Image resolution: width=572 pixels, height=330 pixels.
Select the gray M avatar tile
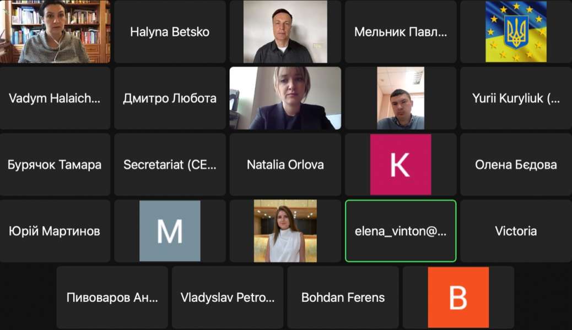[170, 231]
